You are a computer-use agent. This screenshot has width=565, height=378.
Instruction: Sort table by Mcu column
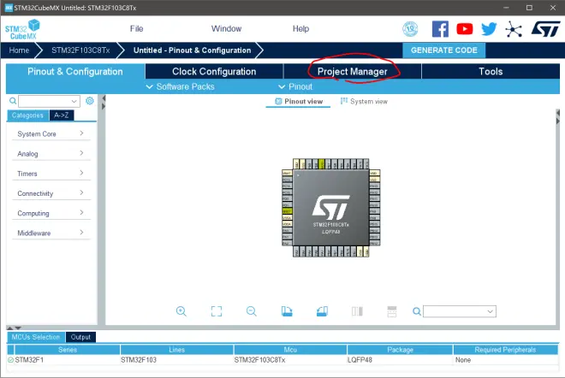[x=290, y=350]
